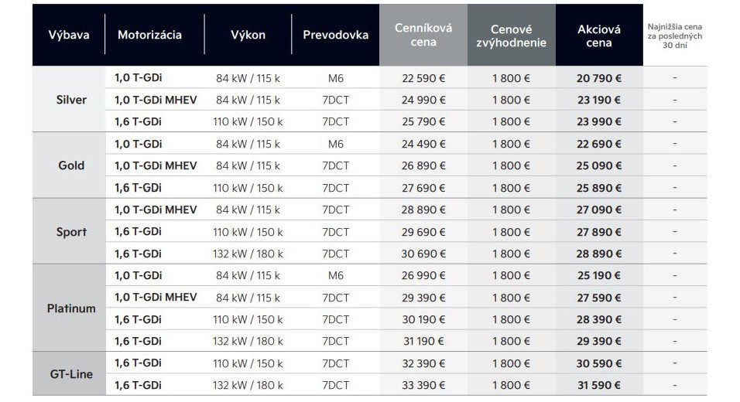Click the 31 590 € promotional price
This screenshot has height=402, width=740.
(x=599, y=384)
